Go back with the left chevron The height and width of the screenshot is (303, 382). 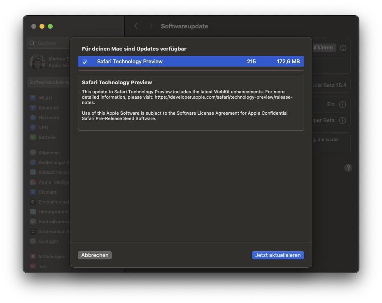(136, 26)
